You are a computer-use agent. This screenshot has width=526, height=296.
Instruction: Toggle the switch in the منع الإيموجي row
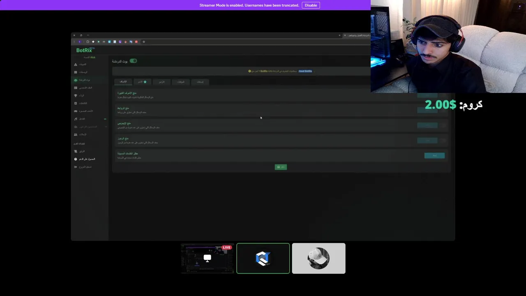tap(443, 125)
